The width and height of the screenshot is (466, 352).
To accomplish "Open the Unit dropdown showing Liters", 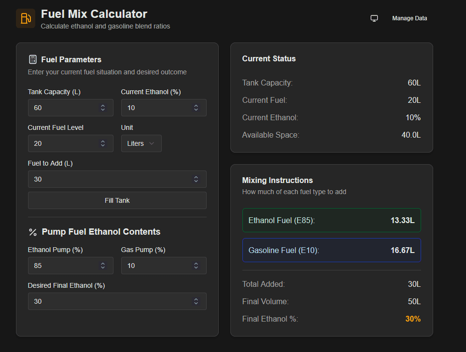I will (x=141, y=143).
